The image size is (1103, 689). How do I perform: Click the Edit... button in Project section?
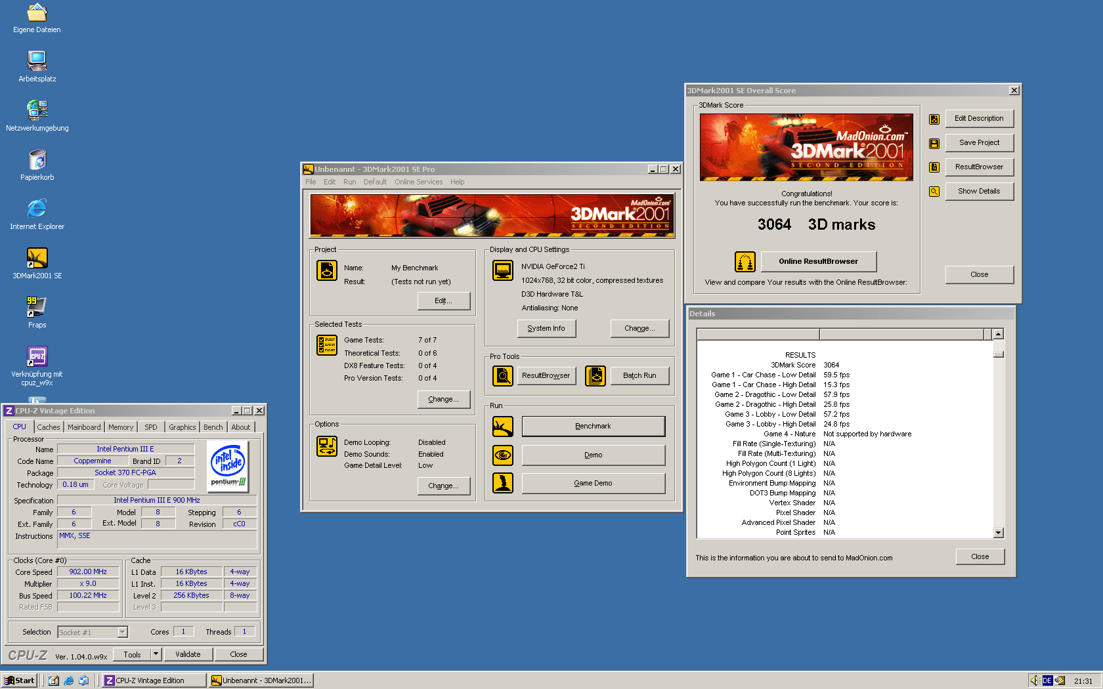coord(444,301)
